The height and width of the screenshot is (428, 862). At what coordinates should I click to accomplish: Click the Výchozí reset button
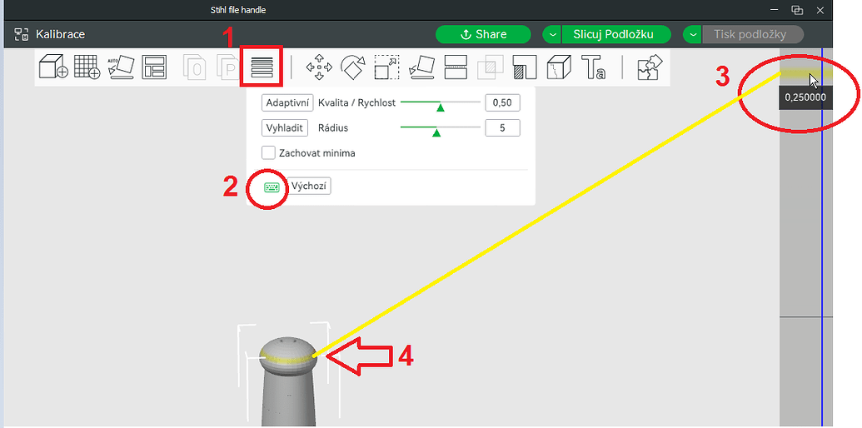(310, 187)
